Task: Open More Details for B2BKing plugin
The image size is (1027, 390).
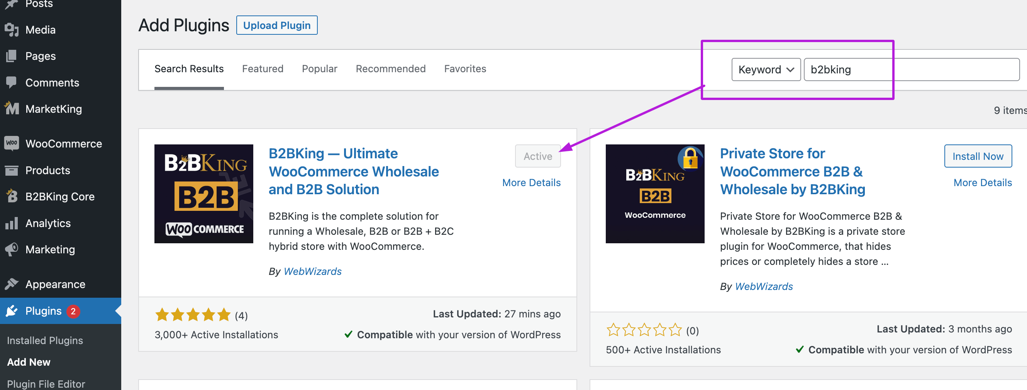Action: (531, 182)
